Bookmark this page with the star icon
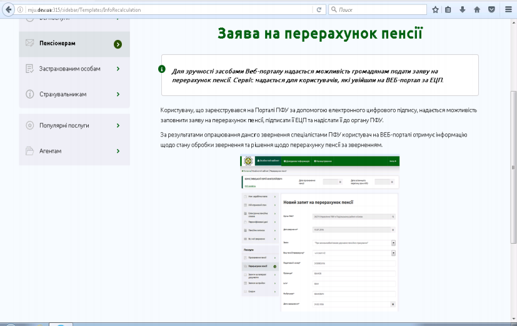The image size is (517, 326). click(435, 10)
